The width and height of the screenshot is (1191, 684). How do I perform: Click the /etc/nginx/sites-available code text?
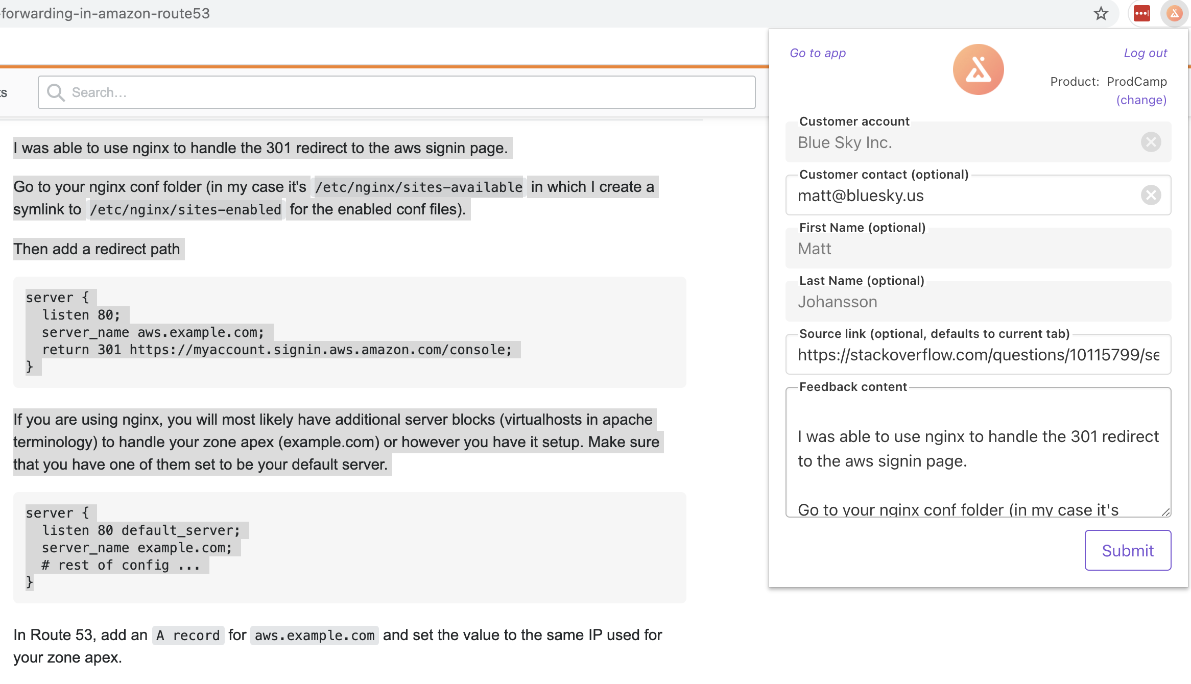pyautogui.click(x=418, y=187)
